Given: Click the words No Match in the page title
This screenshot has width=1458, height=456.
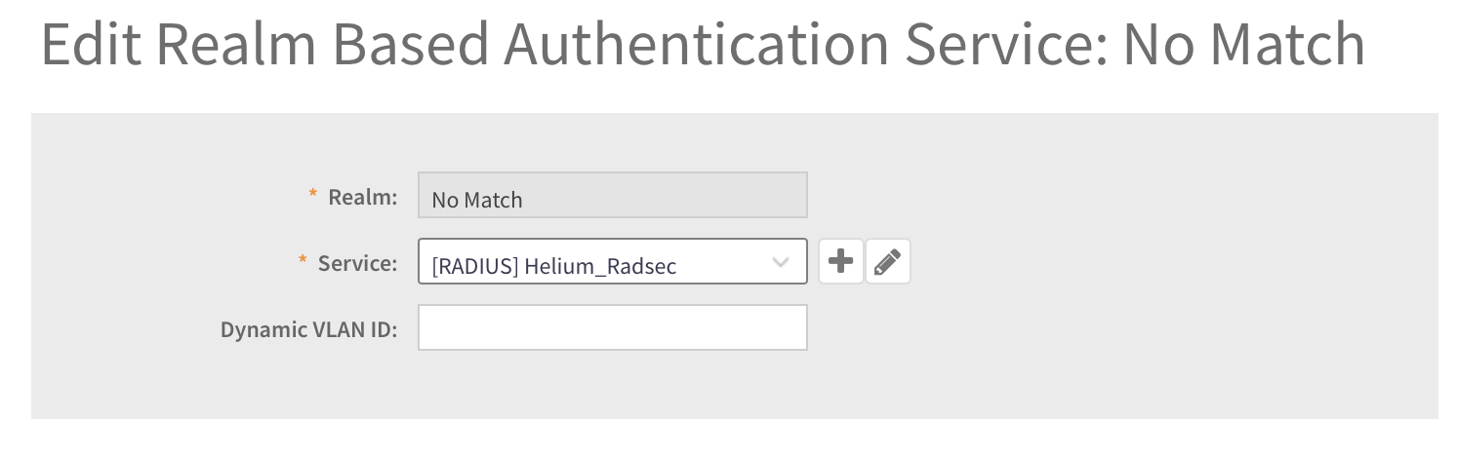Looking at the screenshot, I should tap(1245, 45).
